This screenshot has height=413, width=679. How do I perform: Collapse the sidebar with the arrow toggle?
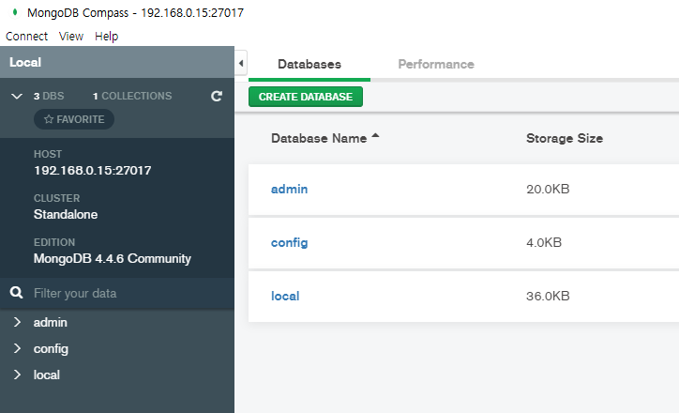pos(241,64)
